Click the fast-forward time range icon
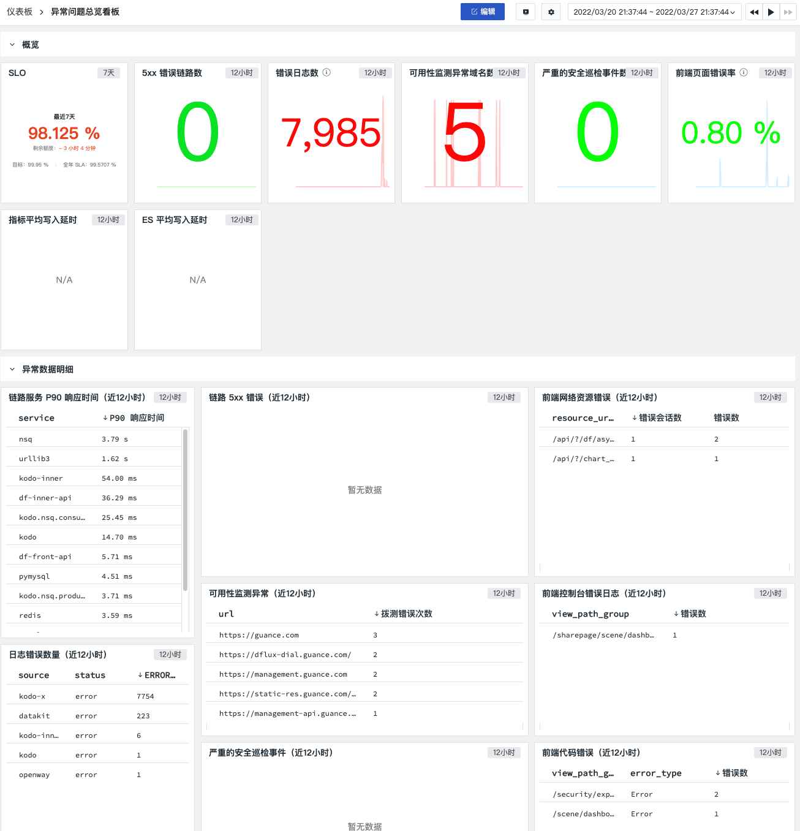 [x=788, y=12]
